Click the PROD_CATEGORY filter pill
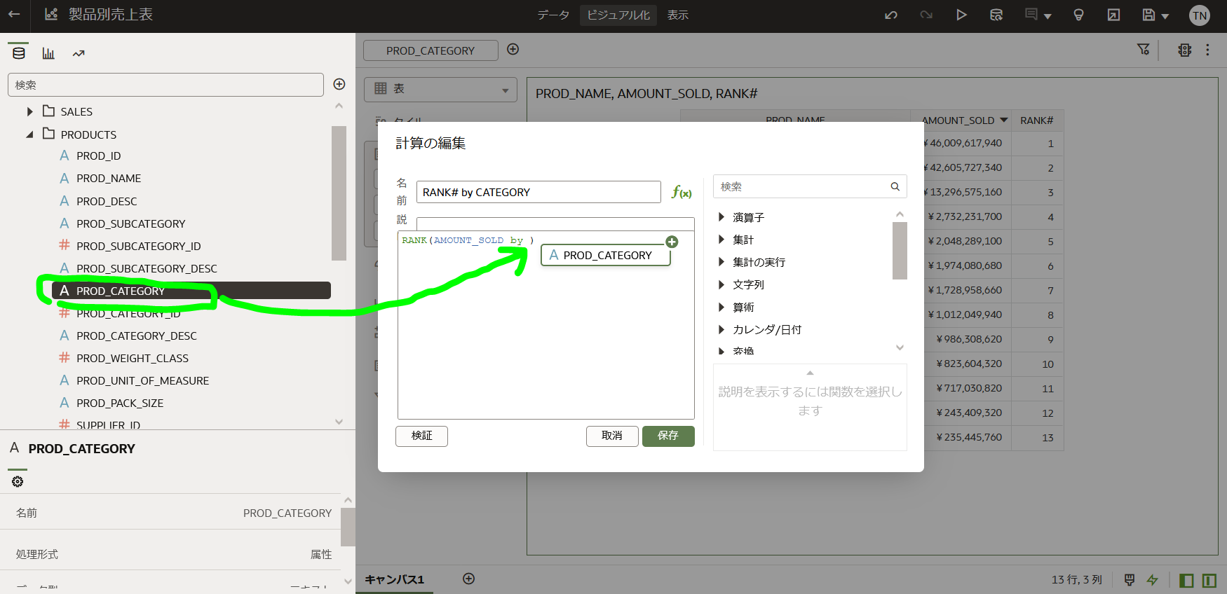 click(431, 50)
